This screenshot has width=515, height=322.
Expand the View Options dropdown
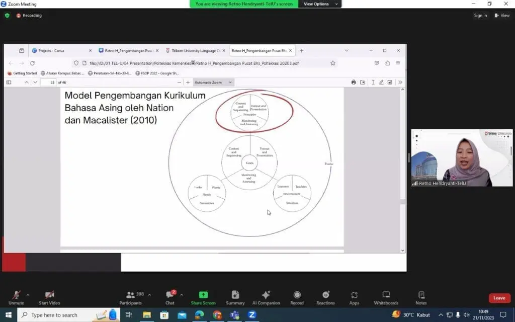(x=319, y=4)
